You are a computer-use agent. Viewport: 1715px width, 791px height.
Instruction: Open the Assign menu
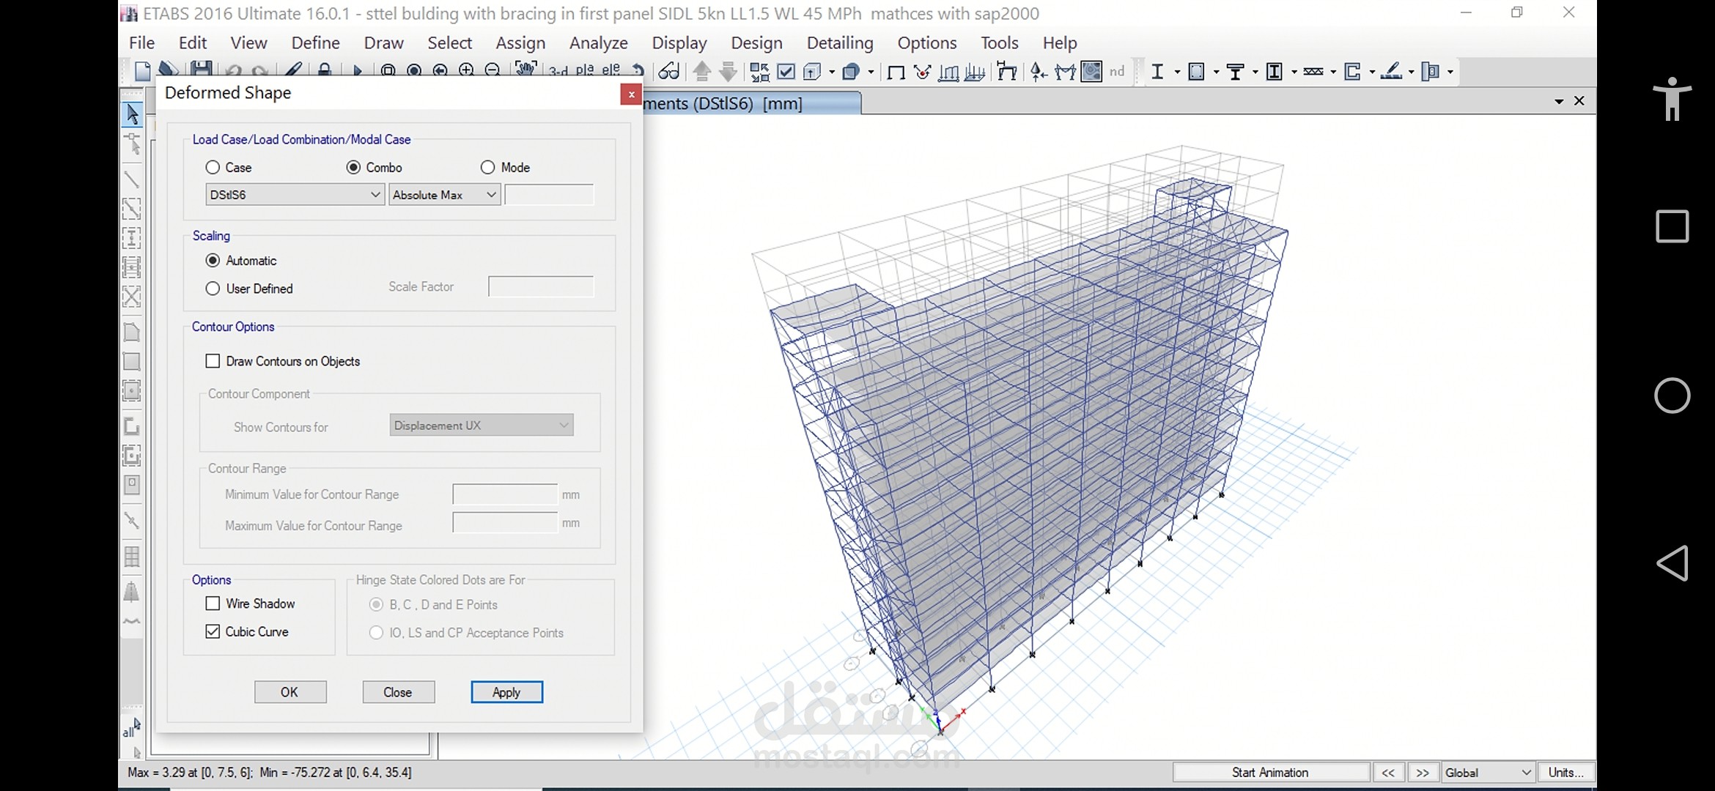[520, 42]
